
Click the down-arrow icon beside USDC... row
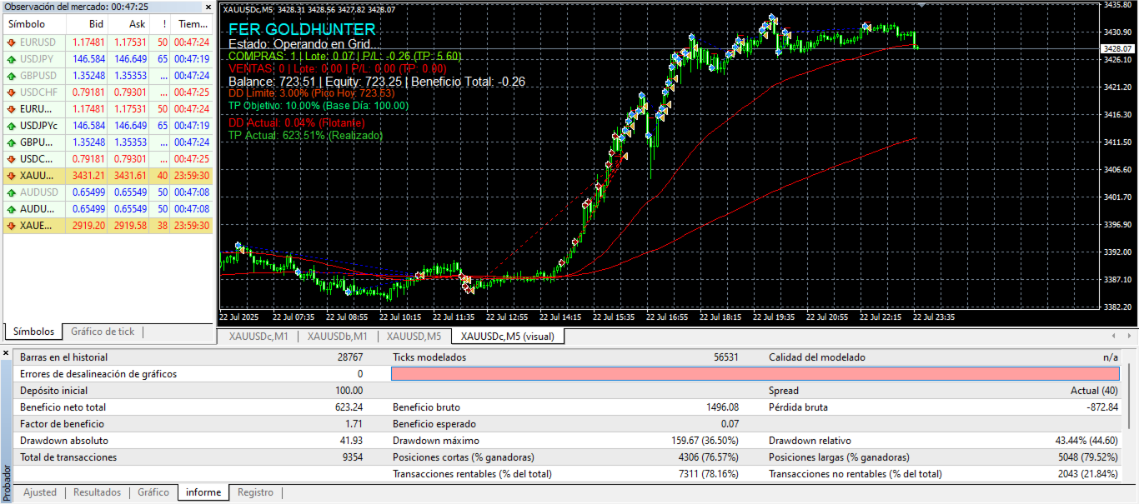[12, 159]
